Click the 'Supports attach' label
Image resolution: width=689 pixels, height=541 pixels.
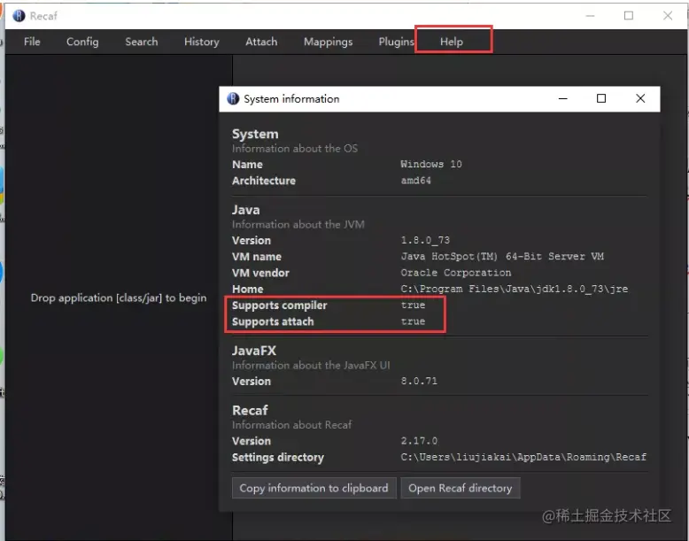click(273, 321)
